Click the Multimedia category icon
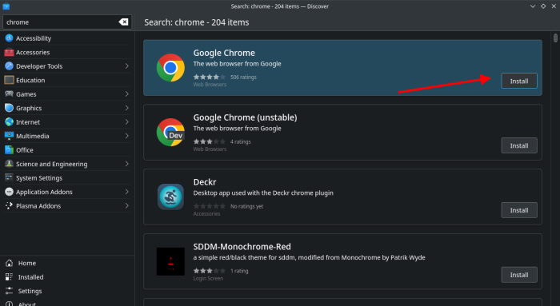This screenshot has height=306, width=560. point(10,136)
